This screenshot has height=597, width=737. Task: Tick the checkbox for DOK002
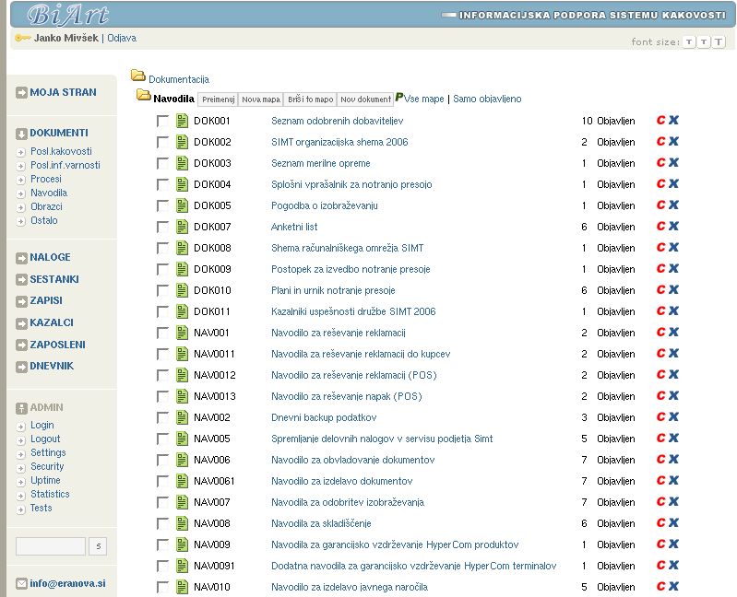click(x=163, y=142)
